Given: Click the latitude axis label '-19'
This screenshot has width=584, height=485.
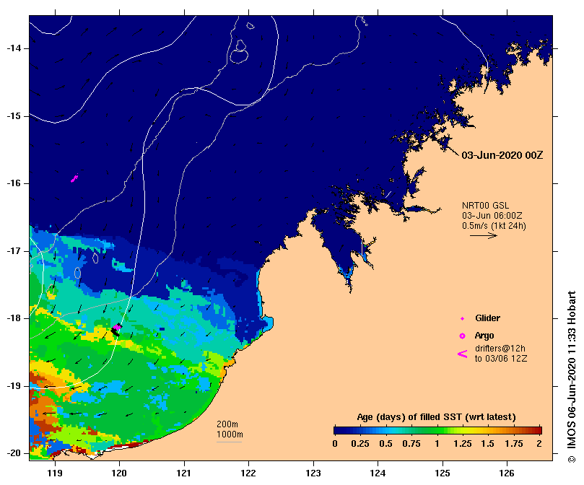Looking at the screenshot, I should 14,386.
